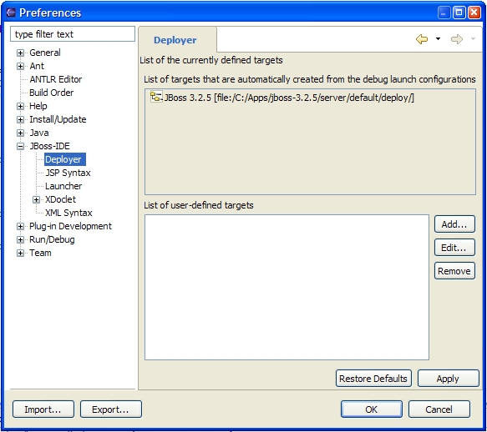The height and width of the screenshot is (432, 487).
Task: Open the forward history dropdown arrow
Action: (x=473, y=39)
